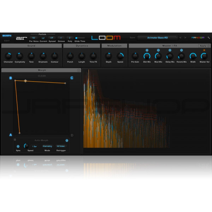This screenshot has height=212, width=212.
Task: Click the Glide Time slider
Action: pyautogui.click(x=80, y=38)
